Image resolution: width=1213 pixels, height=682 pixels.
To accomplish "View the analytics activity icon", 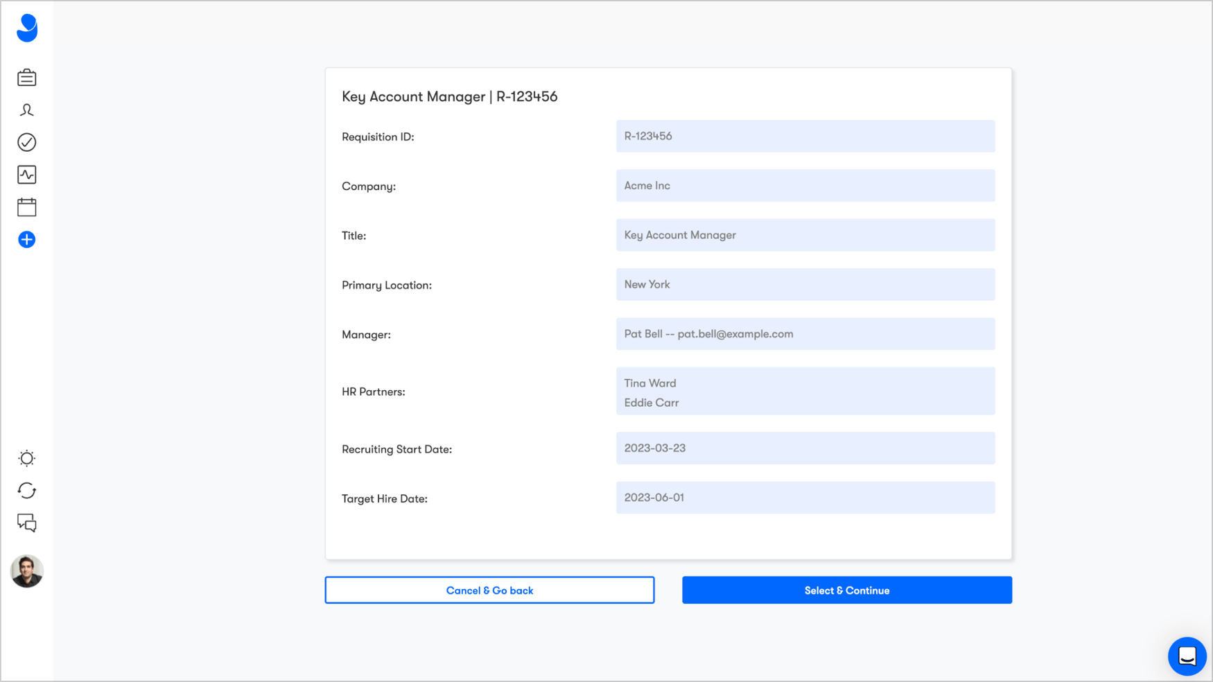I will (x=26, y=175).
